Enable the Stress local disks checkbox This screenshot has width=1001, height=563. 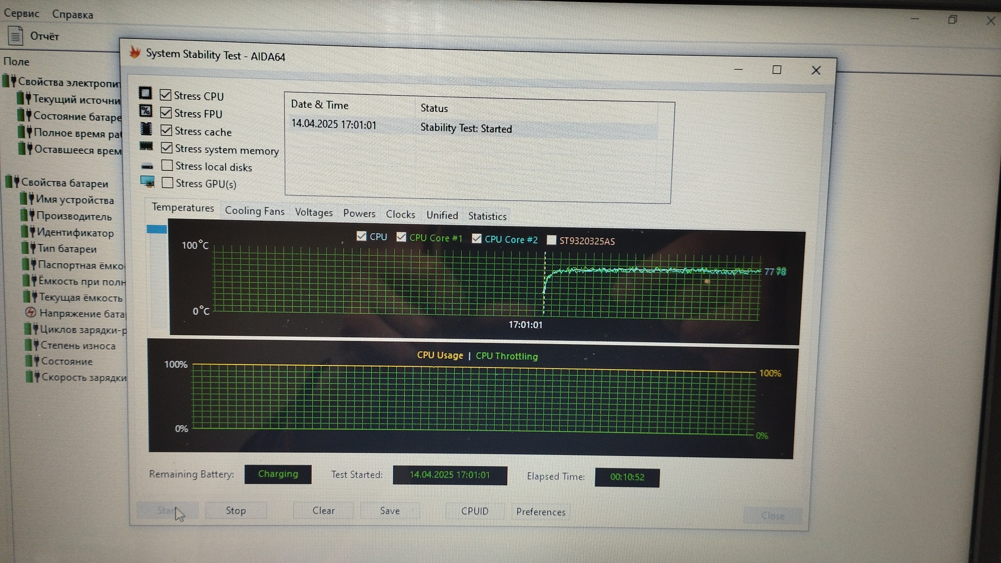pos(167,166)
